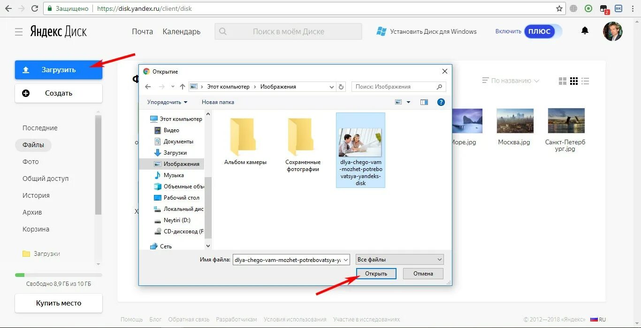The width and height of the screenshot is (641, 328).
Task: Open the hamburger menu beside Яндекс Диск
Action: [19, 32]
